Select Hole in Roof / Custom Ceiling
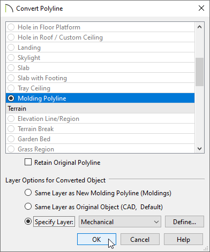This screenshot has width=210, height=252. click(100, 37)
